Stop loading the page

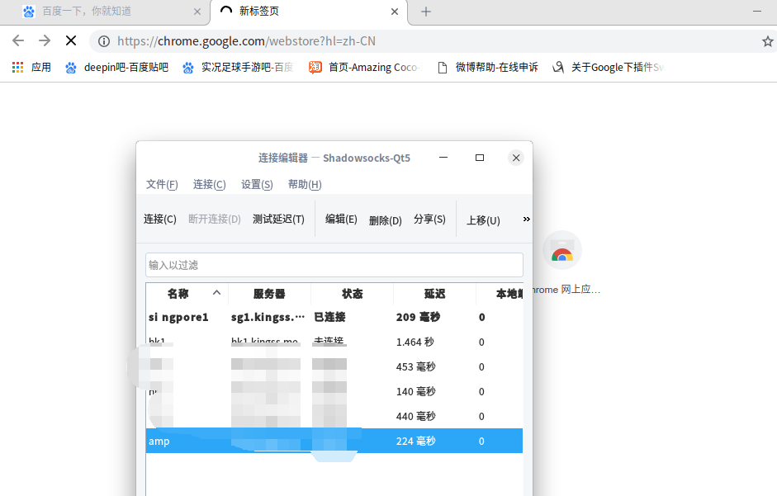point(71,40)
